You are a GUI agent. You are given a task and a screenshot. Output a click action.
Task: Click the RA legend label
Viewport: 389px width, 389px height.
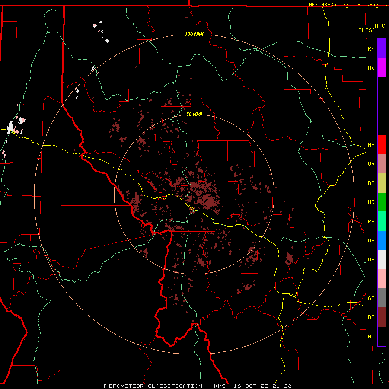[x=371, y=222]
